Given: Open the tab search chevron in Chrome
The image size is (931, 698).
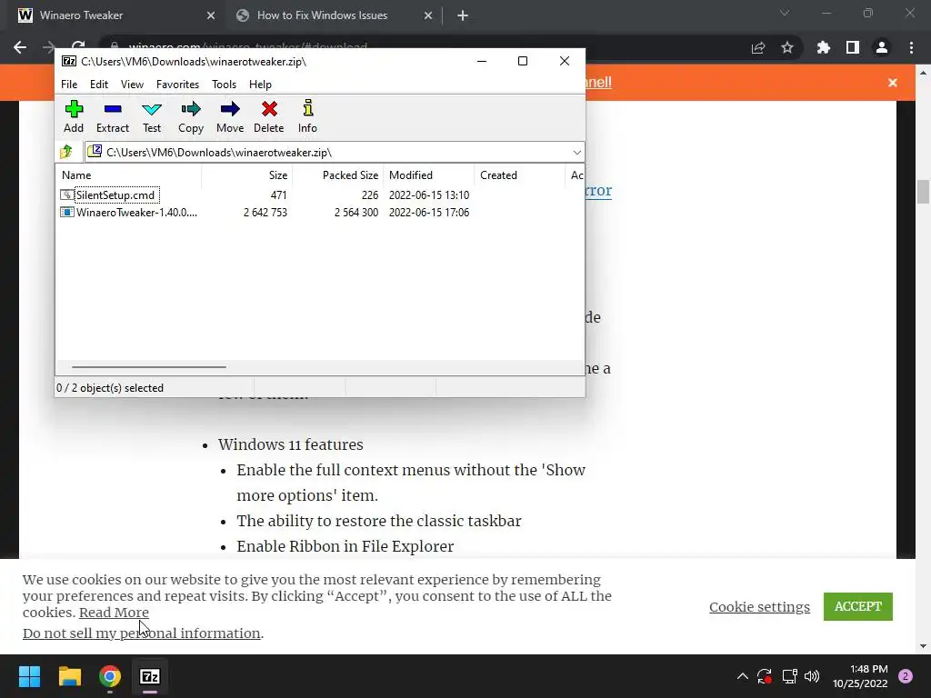Looking at the screenshot, I should 785,13.
